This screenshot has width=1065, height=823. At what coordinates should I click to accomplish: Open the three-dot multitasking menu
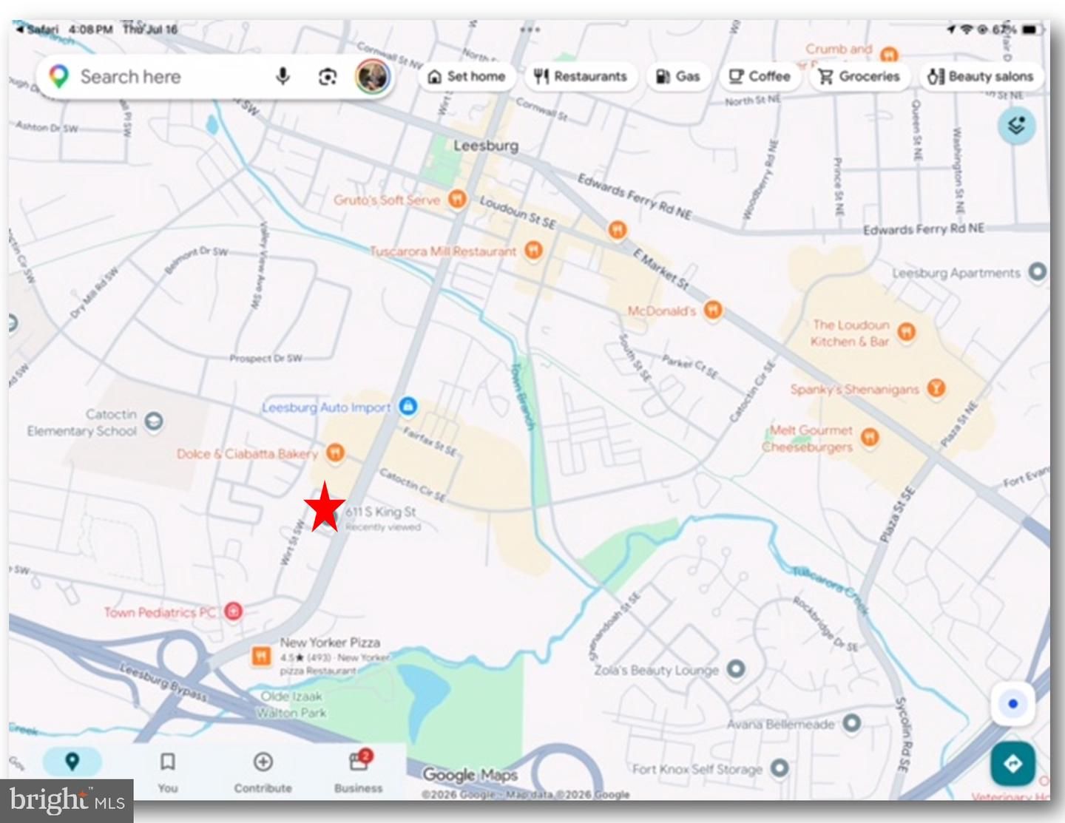[530, 30]
